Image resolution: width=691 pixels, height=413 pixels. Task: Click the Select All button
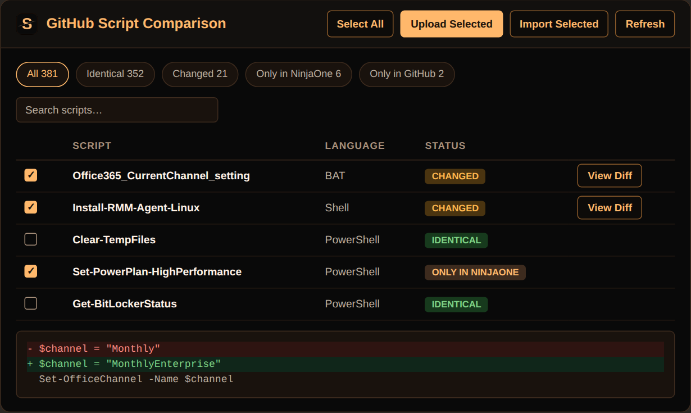pos(360,24)
